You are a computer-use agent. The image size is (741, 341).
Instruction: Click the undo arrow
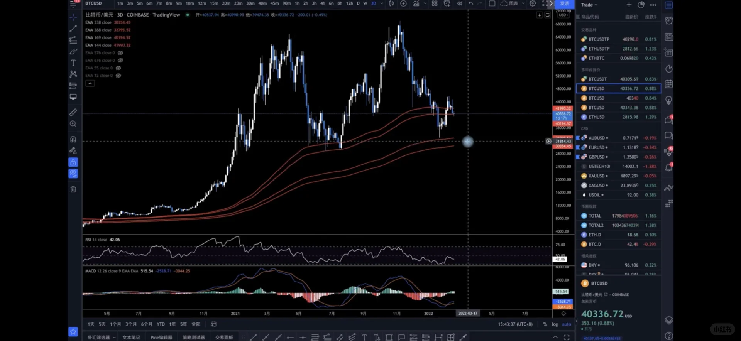471,3
